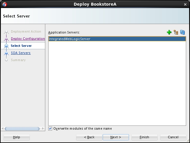Select IntegratedWebLogicServer in the list

pos(117,39)
